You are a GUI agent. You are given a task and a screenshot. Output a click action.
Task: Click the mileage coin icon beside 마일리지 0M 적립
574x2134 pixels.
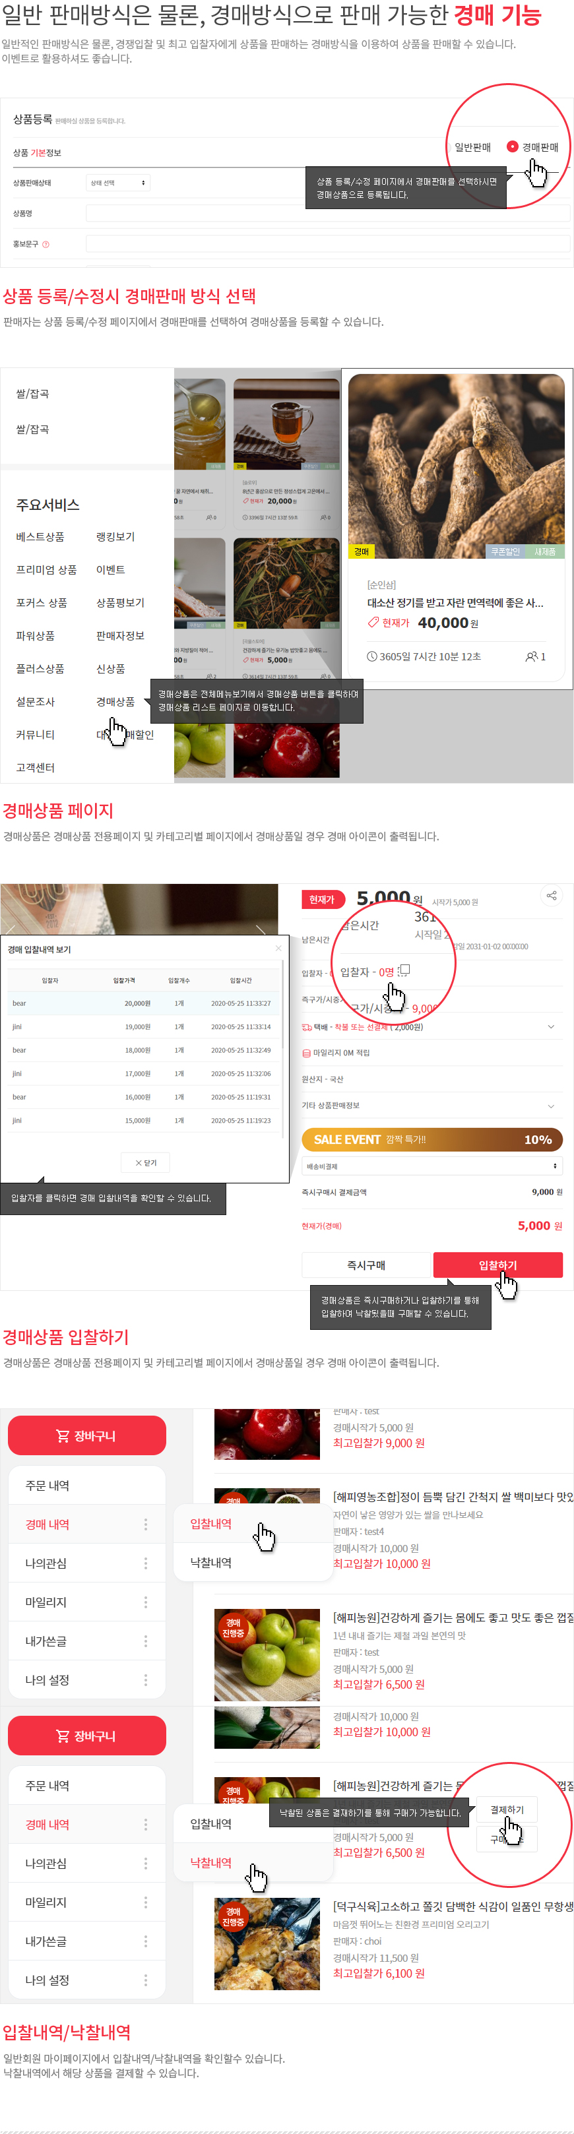coord(307,1053)
